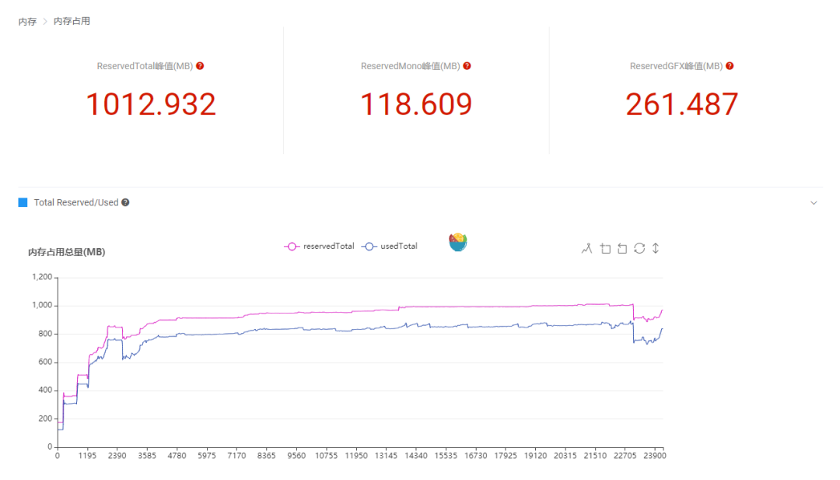The image size is (840, 480).
Task: Click the 19120 x-axis label
Action: (536, 456)
